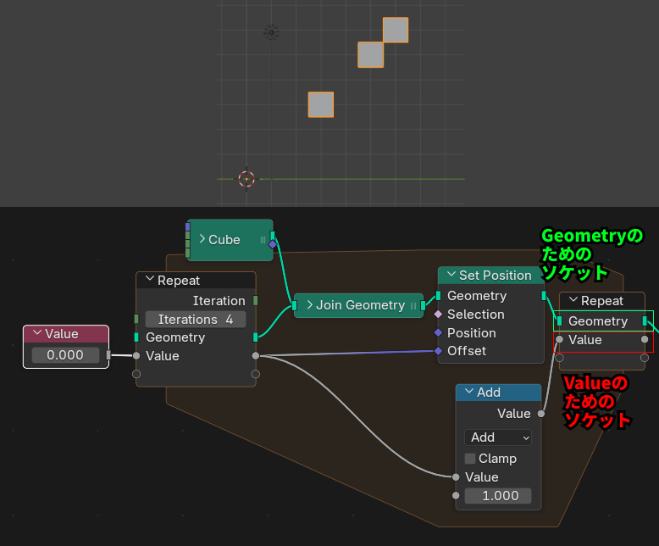This screenshot has height=546, width=659.
Task: Click the Iterations 4 field
Action: [195, 320]
